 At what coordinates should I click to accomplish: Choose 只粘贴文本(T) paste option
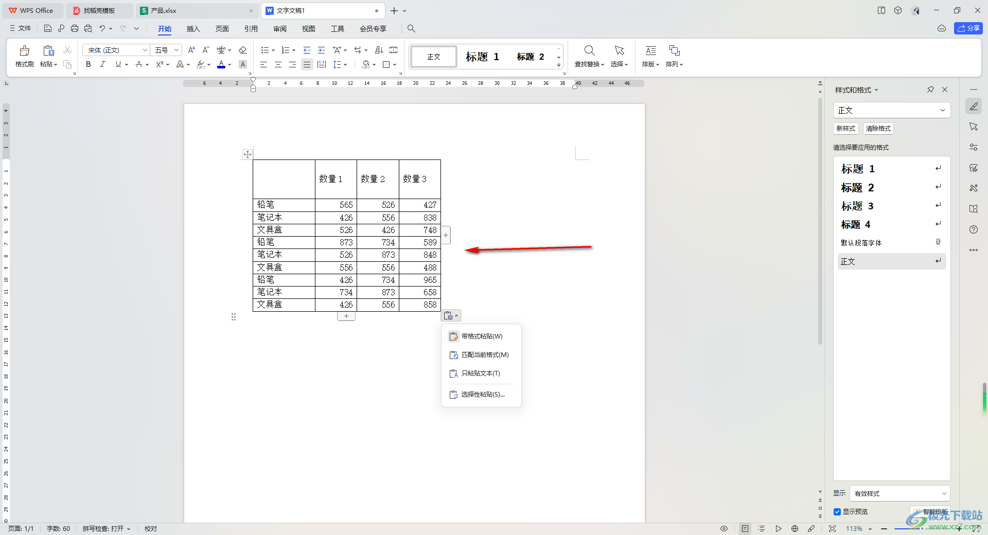pos(481,373)
